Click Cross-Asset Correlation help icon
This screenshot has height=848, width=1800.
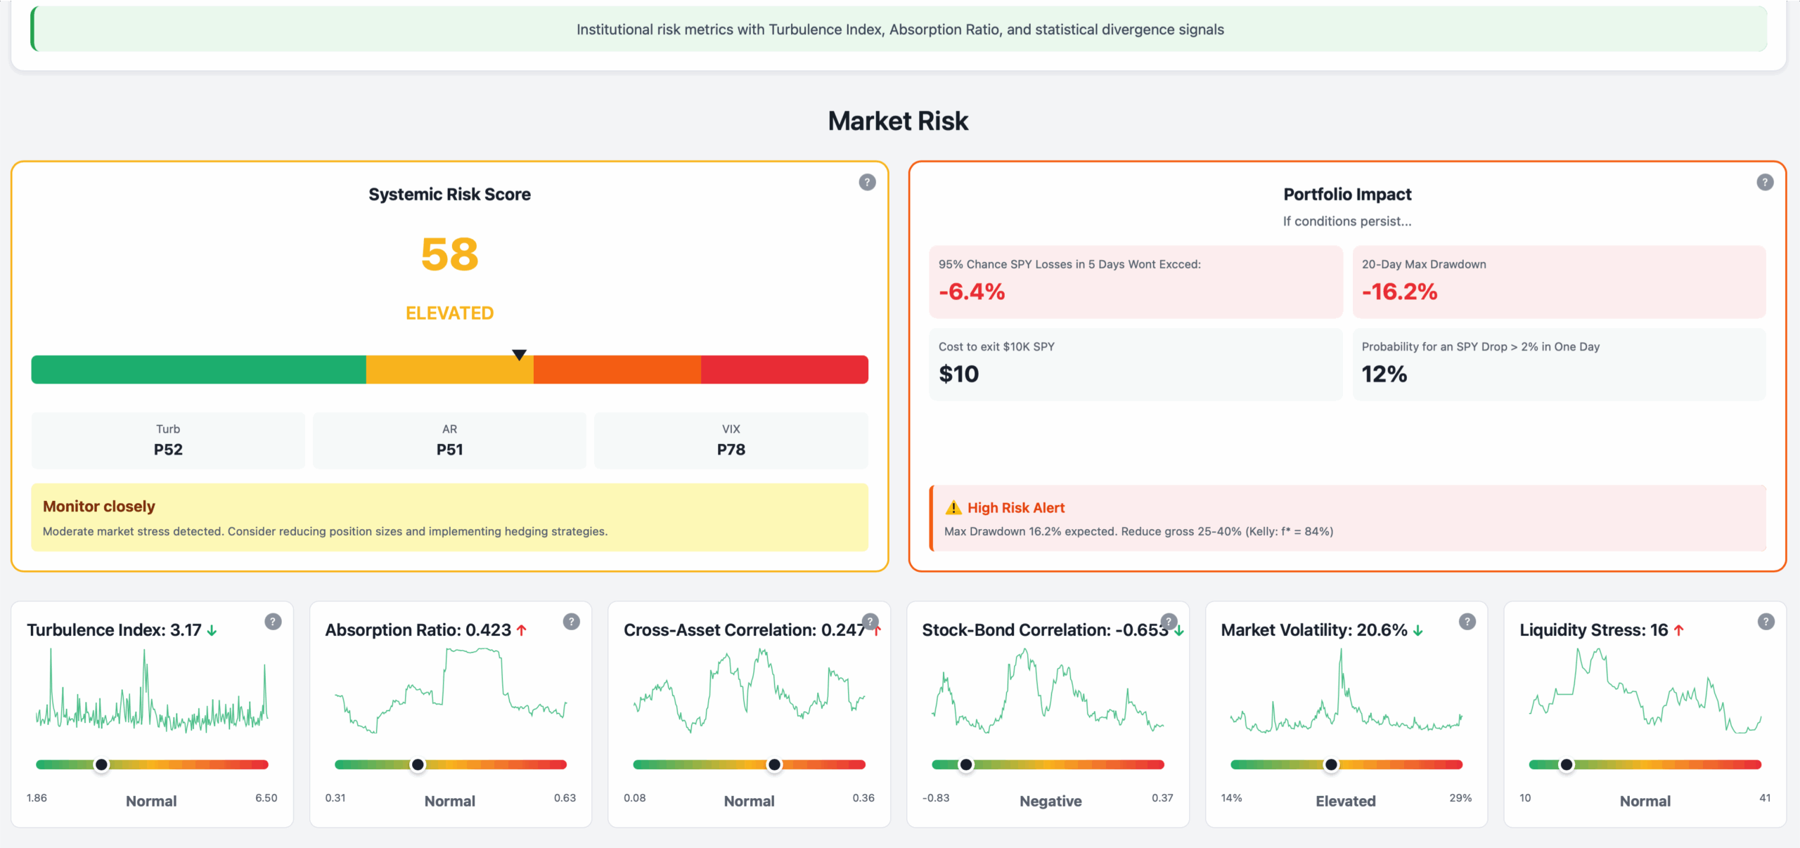click(870, 622)
